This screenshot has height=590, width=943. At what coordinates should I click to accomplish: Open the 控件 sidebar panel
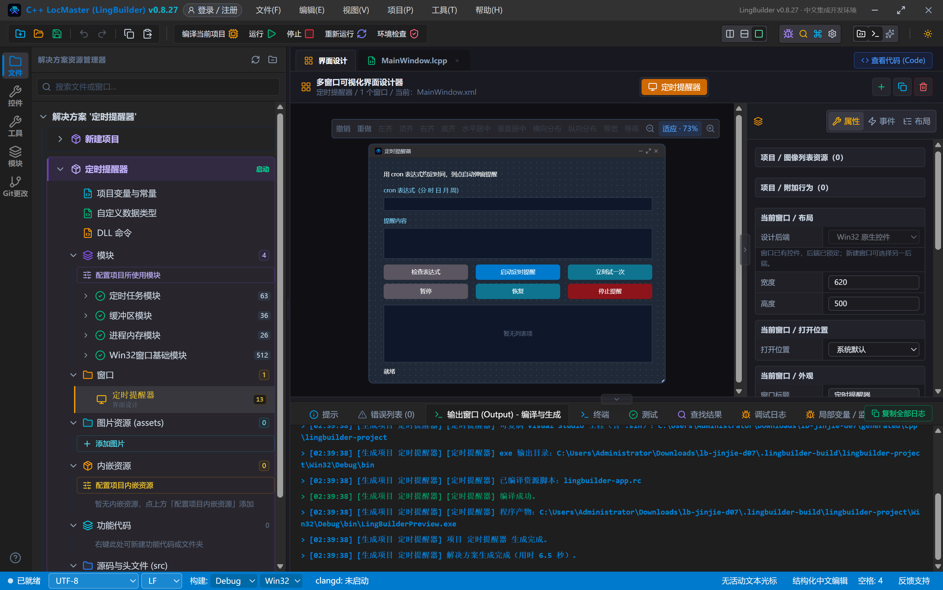tap(15, 96)
